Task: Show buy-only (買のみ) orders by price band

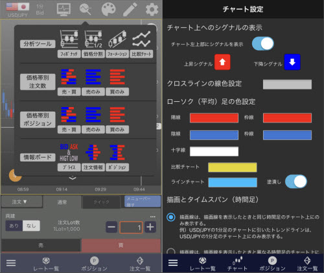Action: pos(117,82)
